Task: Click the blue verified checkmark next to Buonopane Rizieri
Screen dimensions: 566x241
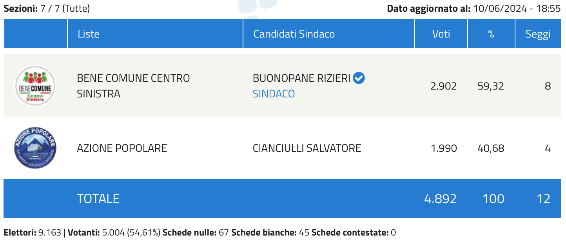Action: (359, 78)
